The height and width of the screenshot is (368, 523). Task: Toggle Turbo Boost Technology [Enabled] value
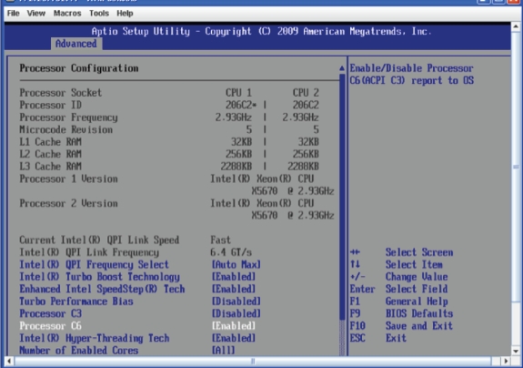tap(234, 277)
